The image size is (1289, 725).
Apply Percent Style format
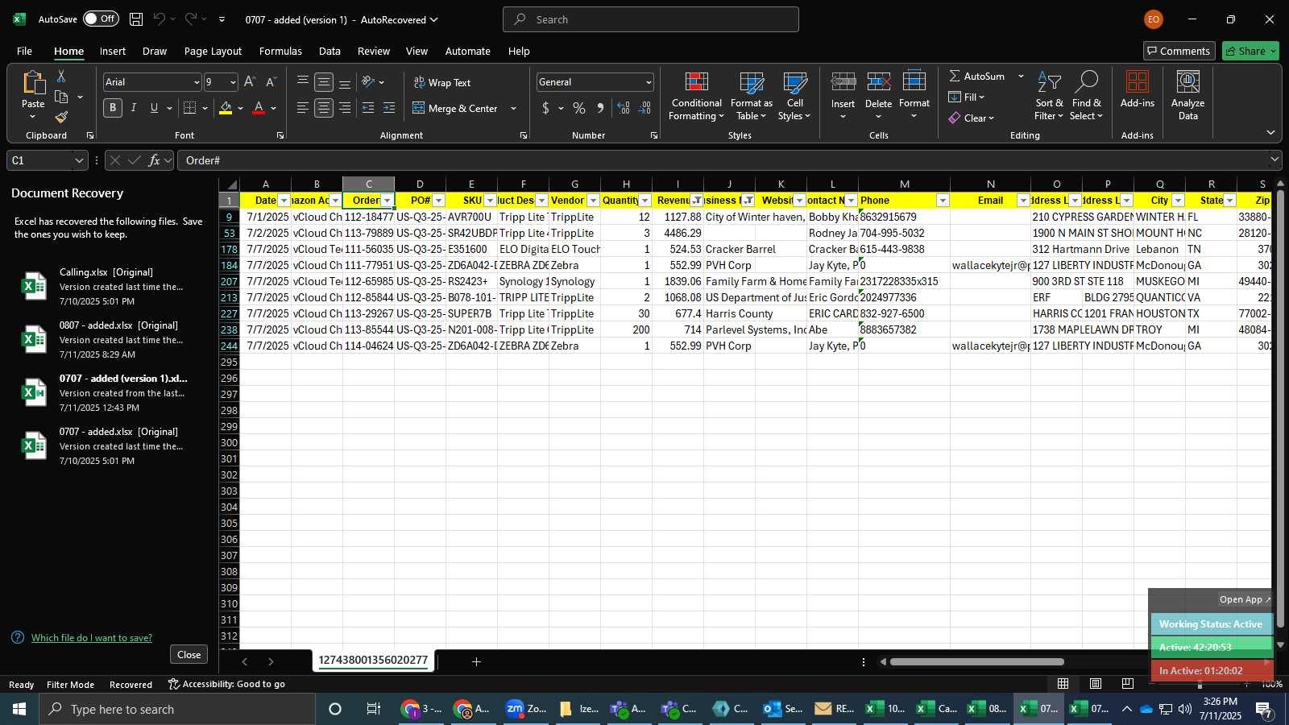pos(579,108)
